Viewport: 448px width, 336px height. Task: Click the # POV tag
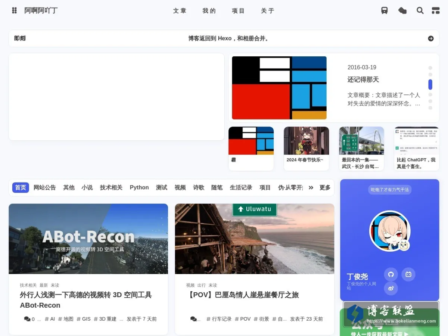point(243,319)
